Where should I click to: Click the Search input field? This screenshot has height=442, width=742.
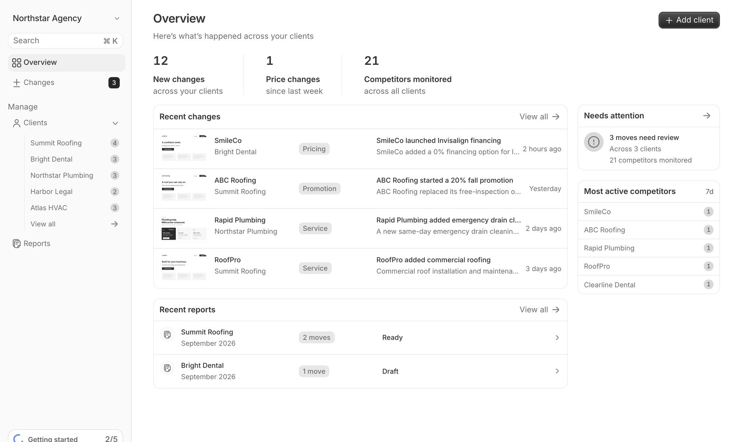click(66, 41)
